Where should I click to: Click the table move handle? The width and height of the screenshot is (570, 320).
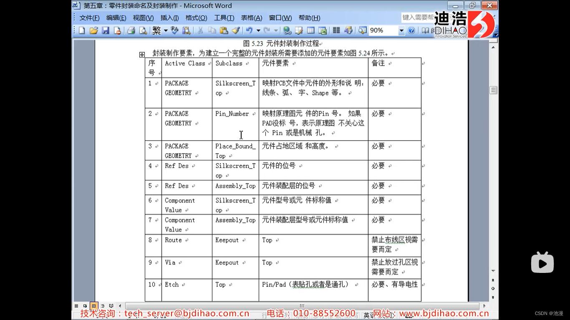coord(142,55)
